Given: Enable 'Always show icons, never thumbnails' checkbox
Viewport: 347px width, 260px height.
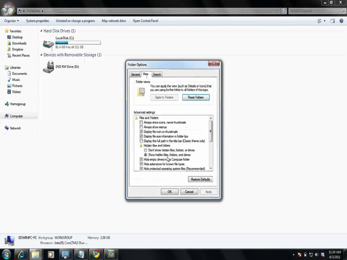Looking at the screenshot, I should [x=141, y=122].
